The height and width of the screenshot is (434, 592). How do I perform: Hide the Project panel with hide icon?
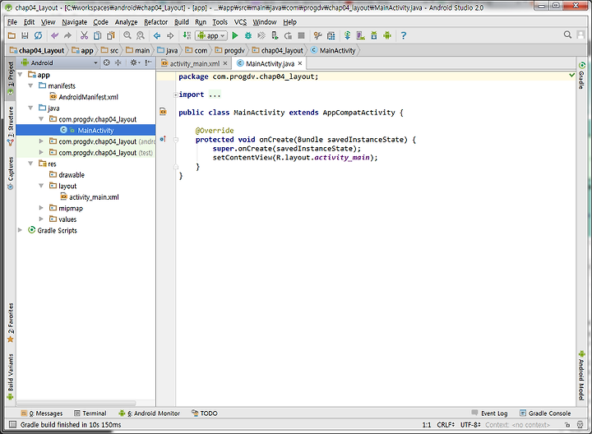148,62
